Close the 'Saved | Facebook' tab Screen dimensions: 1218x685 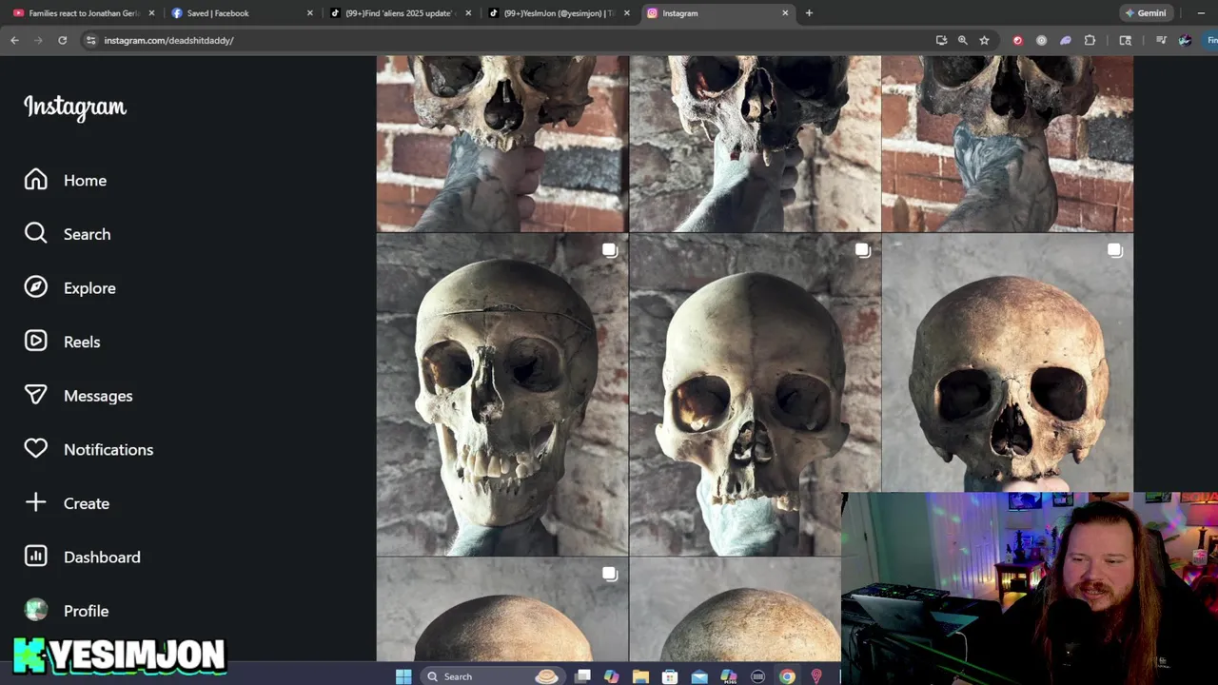pos(309,13)
